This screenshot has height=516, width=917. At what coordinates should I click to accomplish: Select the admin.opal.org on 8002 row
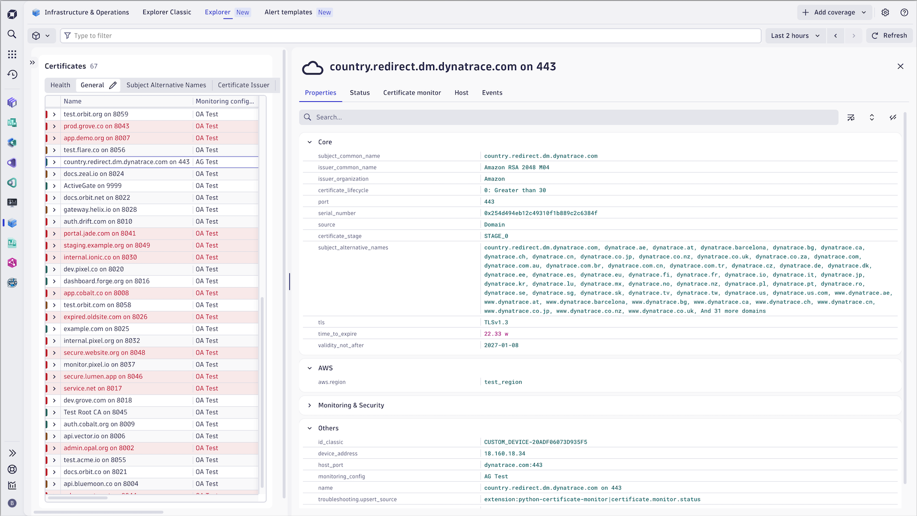[152, 448]
